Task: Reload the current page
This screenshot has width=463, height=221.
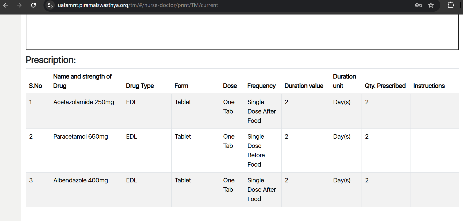Action: 33,5
